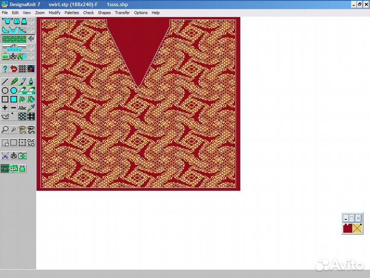
Task: Open the Modify menu
Action: [x=54, y=13]
